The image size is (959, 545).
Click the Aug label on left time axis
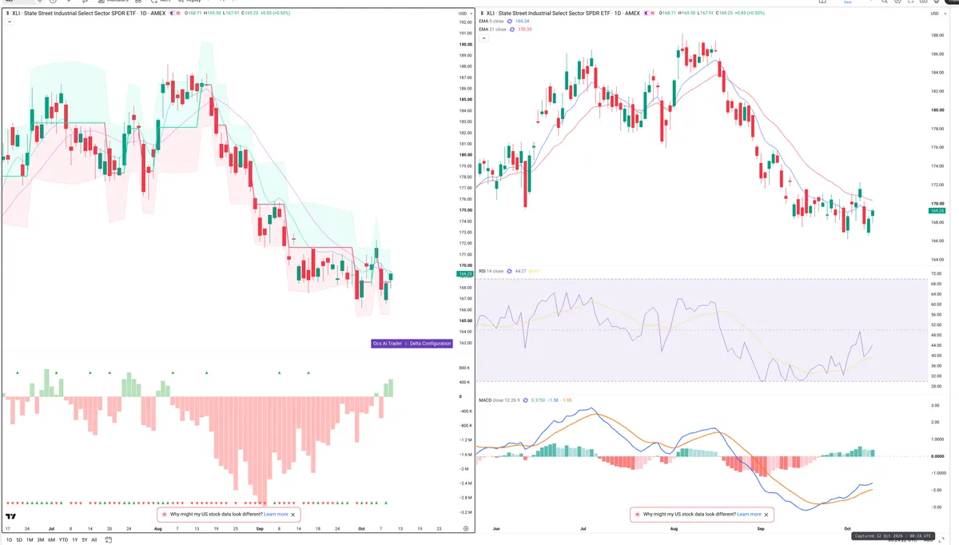point(157,528)
